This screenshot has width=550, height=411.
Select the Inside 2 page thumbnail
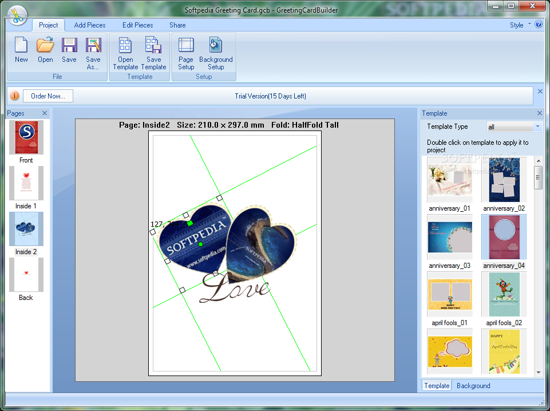tap(26, 228)
